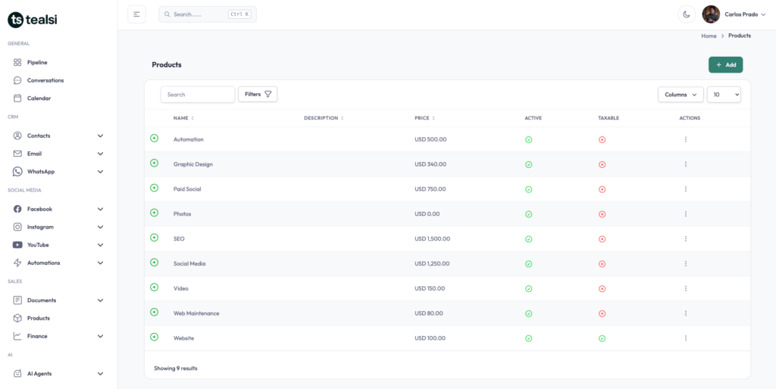Click the green plus icon beside Automation
776x389 pixels.
coord(155,138)
